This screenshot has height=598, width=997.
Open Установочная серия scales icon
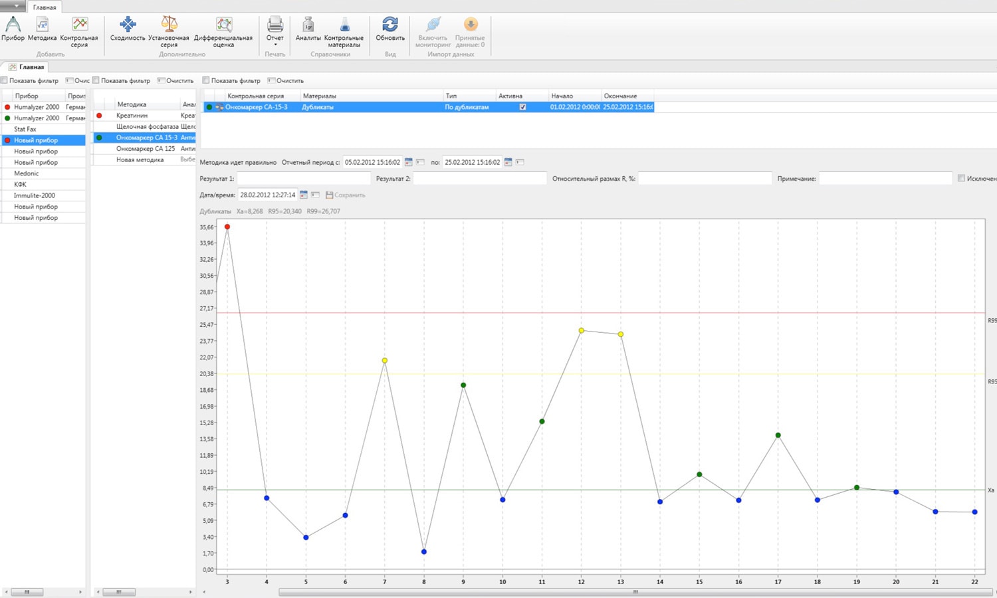click(169, 25)
